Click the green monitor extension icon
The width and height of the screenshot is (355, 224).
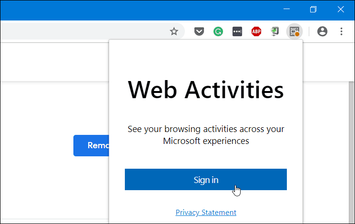pyautogui.click(x=275, y=31)
